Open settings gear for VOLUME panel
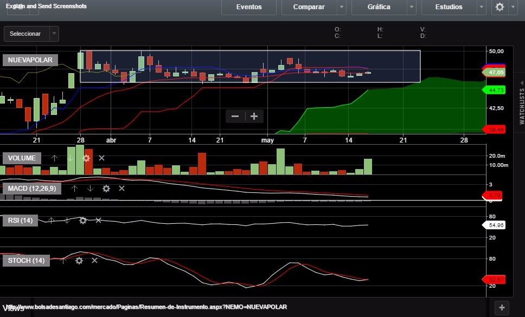 pyautogui.click(x=86, y=158)
